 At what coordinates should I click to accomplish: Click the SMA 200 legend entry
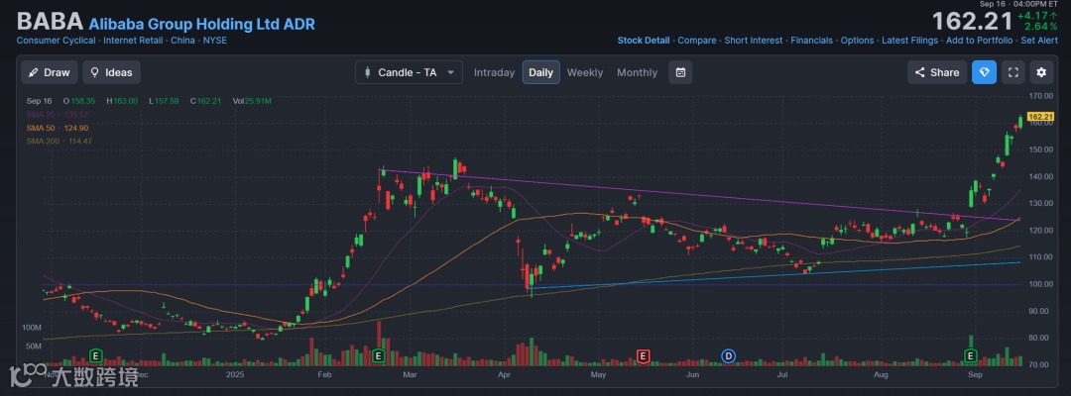59,142
